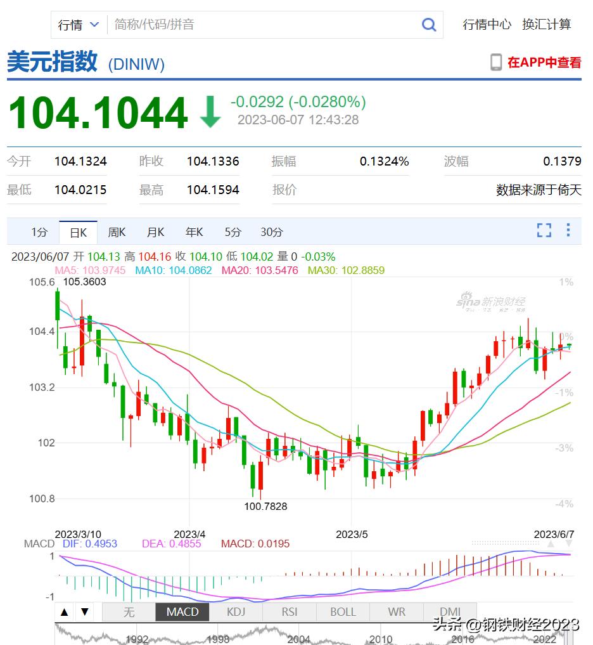
Task: Expand the chart to fullscreen
Action: pos(544,231)
